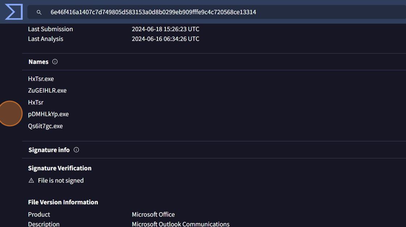Viewport: 406px width, 227px height.
Task: Click the info icon beside Signature info
Action: click(76, 150)
